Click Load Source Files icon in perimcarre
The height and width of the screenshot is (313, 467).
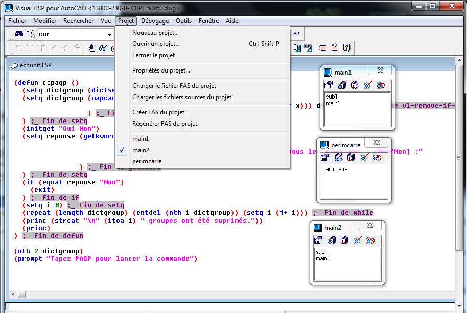click(351, 157)
